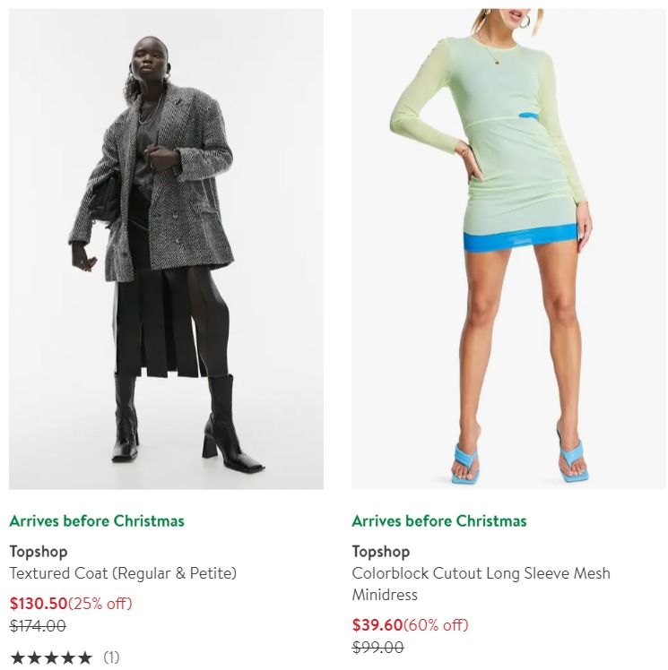
Task: Click the $39.60 sale price
Action: [x=377, y=624]
